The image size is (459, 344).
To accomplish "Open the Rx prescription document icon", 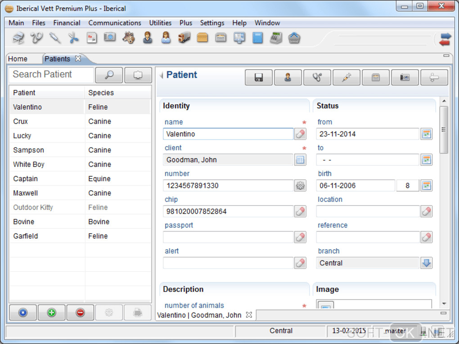I will (92, 38).
